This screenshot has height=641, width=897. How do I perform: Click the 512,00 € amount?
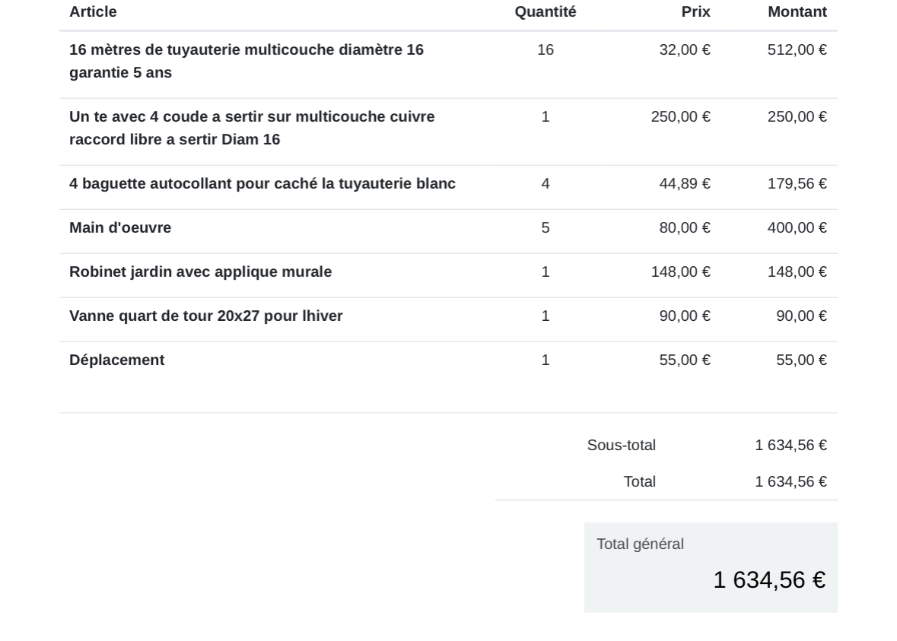(x=797, y=49)
